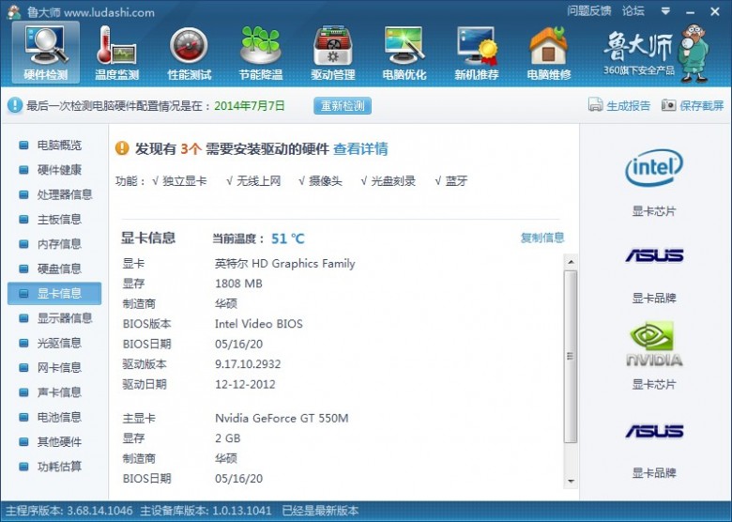Click 主程序版本 3.68.14.1046 status text
Screen dimensions: 732x522
point(69,511)
